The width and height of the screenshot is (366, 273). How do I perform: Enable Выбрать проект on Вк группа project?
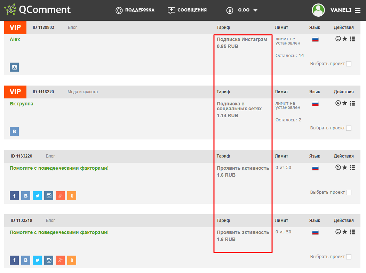348,128
